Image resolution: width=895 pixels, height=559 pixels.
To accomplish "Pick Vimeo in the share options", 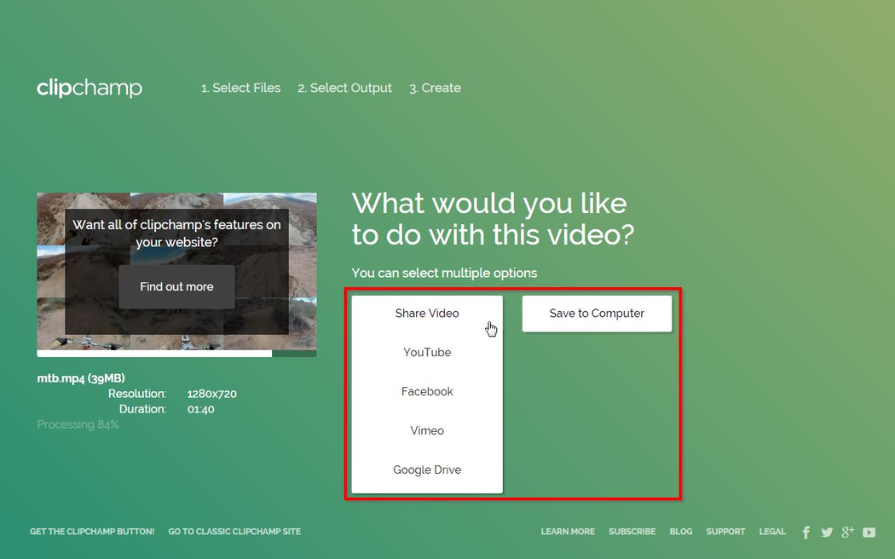I will 427,431.
